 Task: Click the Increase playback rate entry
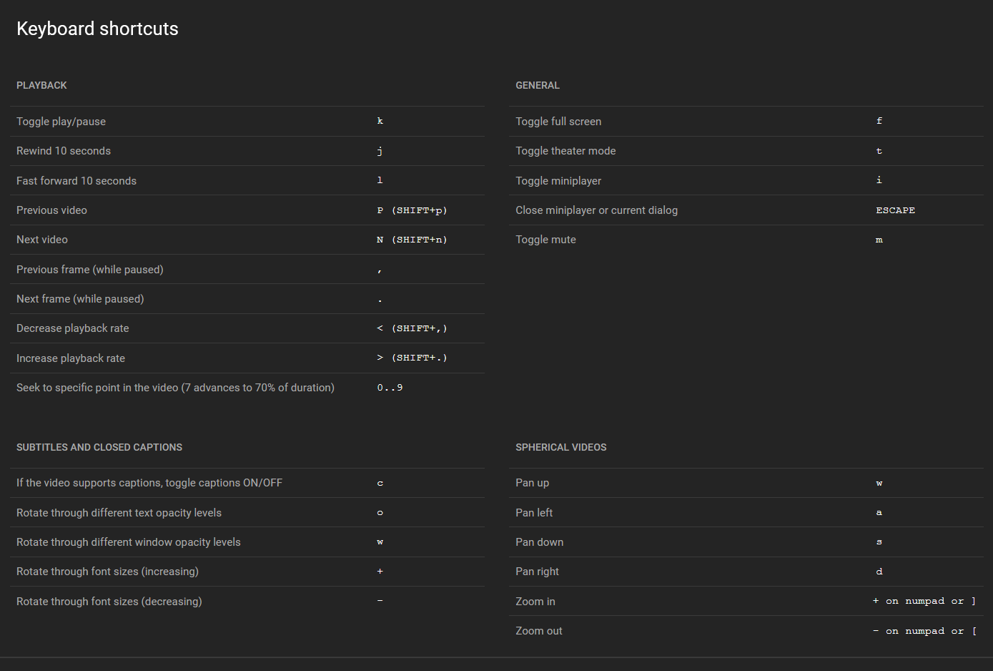tap(71, 358)
